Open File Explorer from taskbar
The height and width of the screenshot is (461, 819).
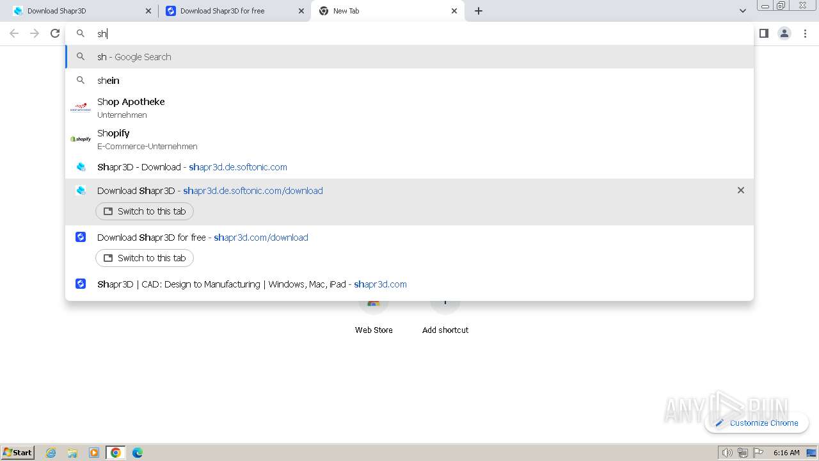click(x=72, y=453)
